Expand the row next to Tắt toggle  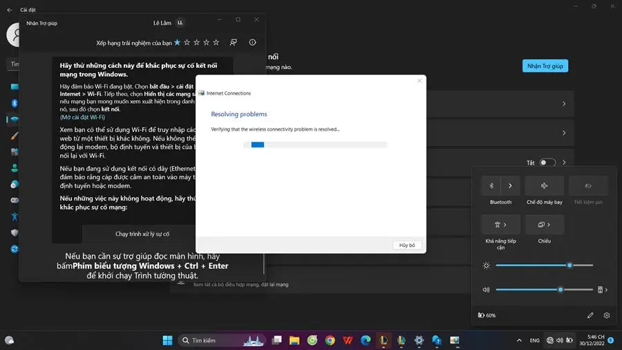click(564, 163)
